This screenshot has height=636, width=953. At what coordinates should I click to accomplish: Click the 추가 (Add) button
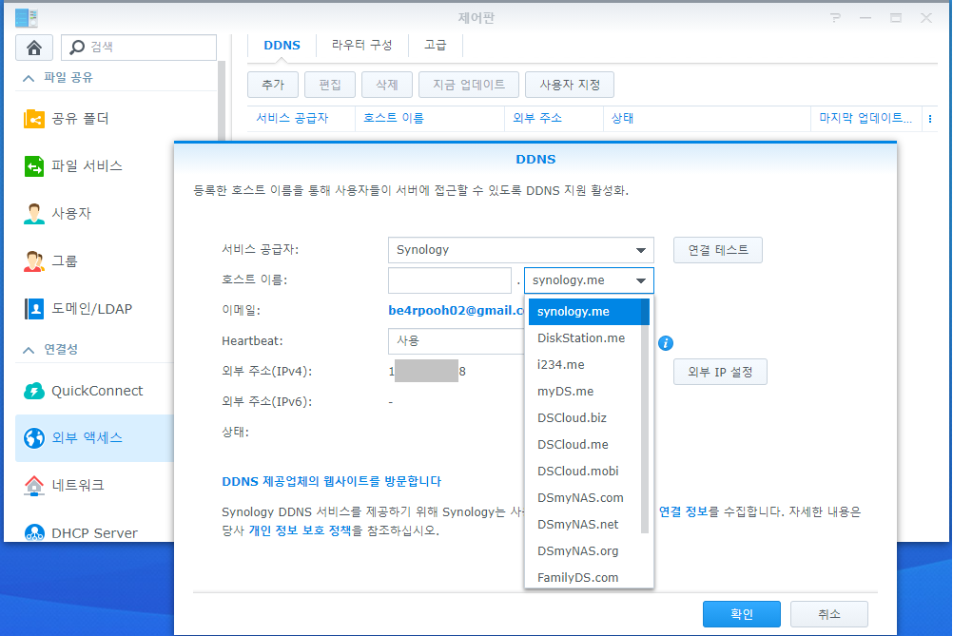pyautogui.click(x=273, y=85)
